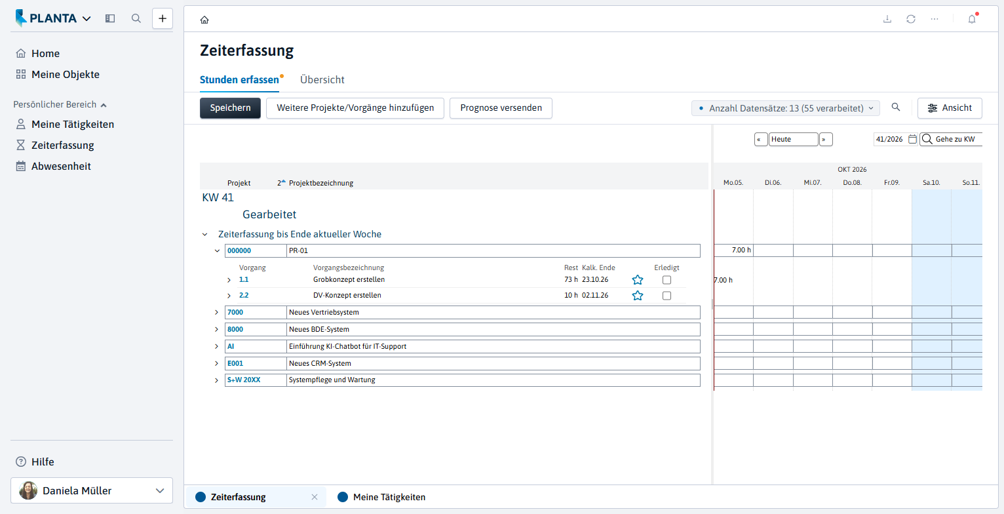Switch to the Übersicht tab
Viewport: 1004px width, 514px height.
pyautogui.click(x=322, y=79)
